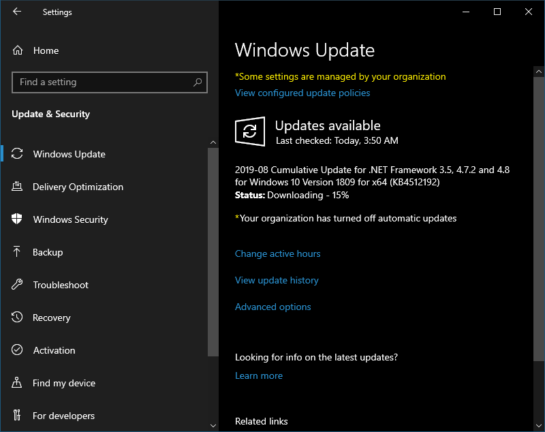Viewport: 545px width, 432px height.
Task: Click the Backup arrow icon
Action: [x=16, y=252]
